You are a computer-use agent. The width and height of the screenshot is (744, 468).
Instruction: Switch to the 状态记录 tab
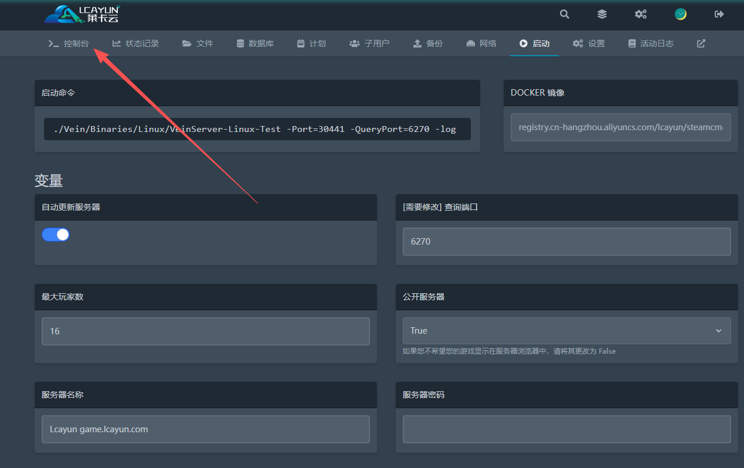click(x=135, y=43)
